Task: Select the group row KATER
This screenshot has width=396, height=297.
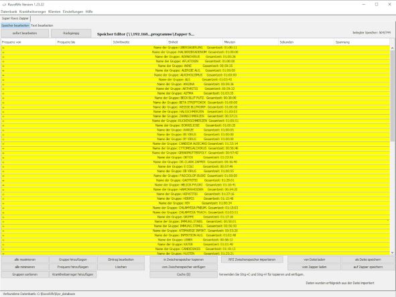Action: [x=196, y=245]
